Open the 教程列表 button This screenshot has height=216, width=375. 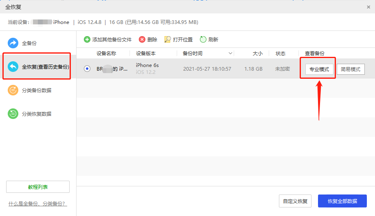coord(38,187)
